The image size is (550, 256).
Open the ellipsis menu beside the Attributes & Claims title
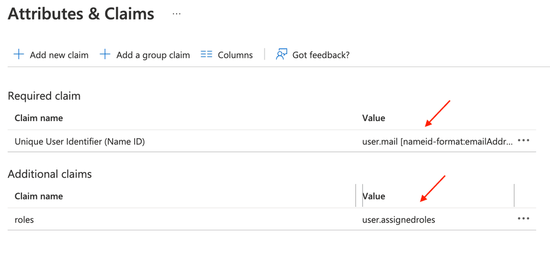(177, 14)
